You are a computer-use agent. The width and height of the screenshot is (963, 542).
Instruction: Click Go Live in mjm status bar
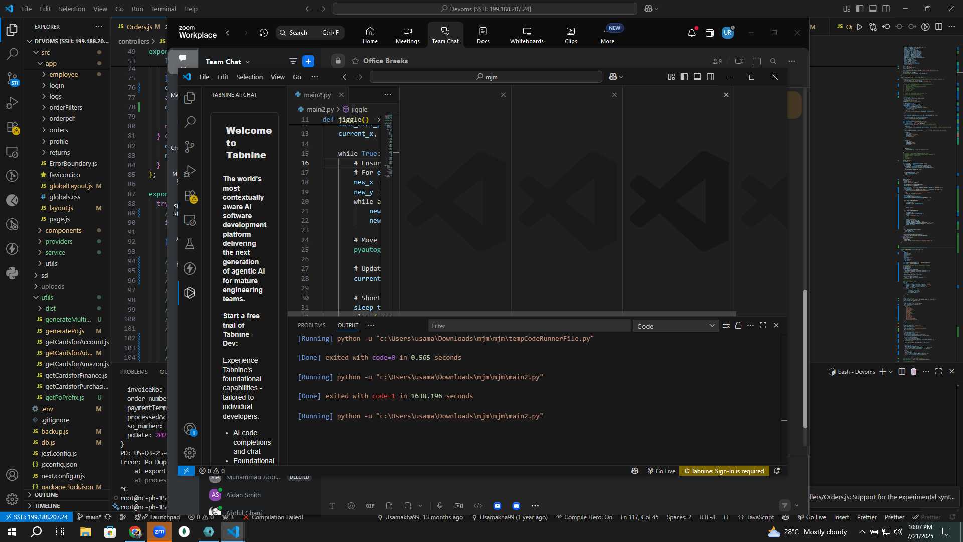click(x=661, y=471)
